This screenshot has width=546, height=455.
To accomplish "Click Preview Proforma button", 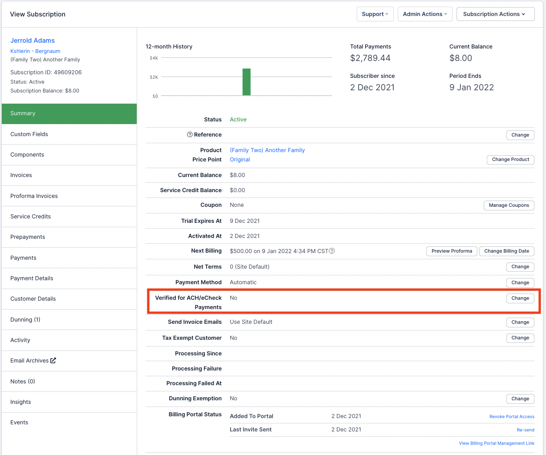I will pyautogui.click(x=452, y=251).
